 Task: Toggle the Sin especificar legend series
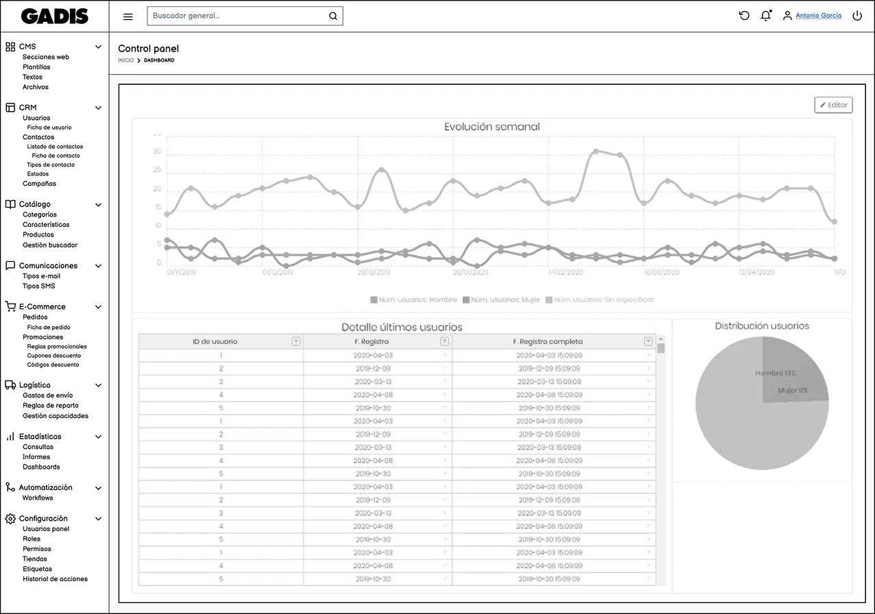point(599,299)
